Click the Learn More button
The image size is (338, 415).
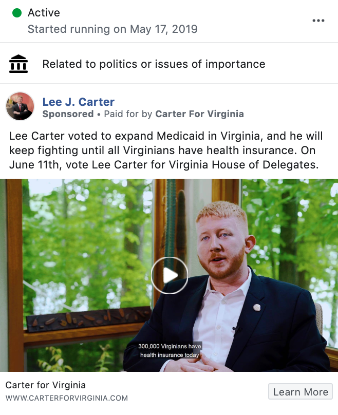301,391
